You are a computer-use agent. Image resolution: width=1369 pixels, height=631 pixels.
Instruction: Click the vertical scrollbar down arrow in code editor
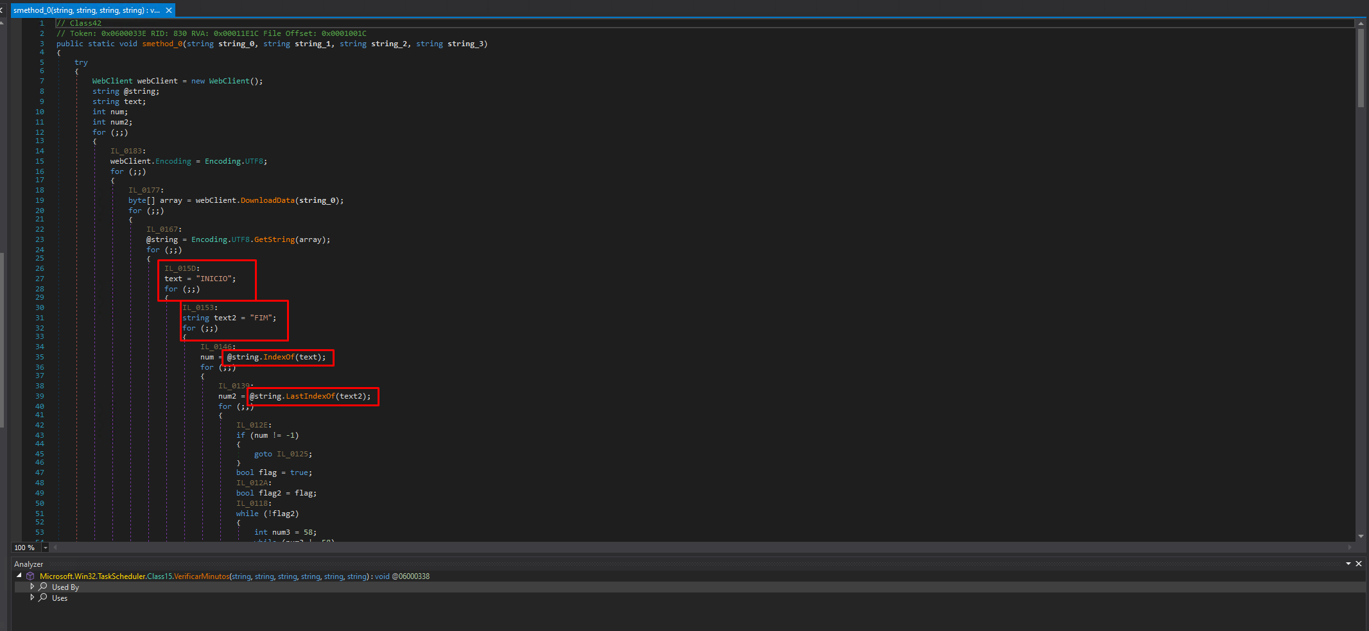pos(1361,537)
